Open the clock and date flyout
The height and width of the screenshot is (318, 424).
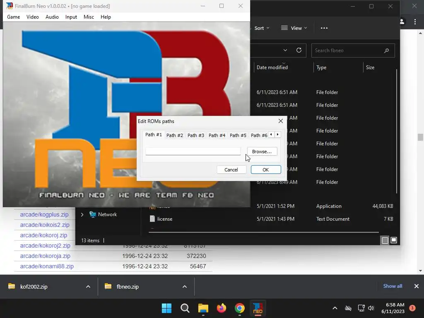[x=393, y=308]
